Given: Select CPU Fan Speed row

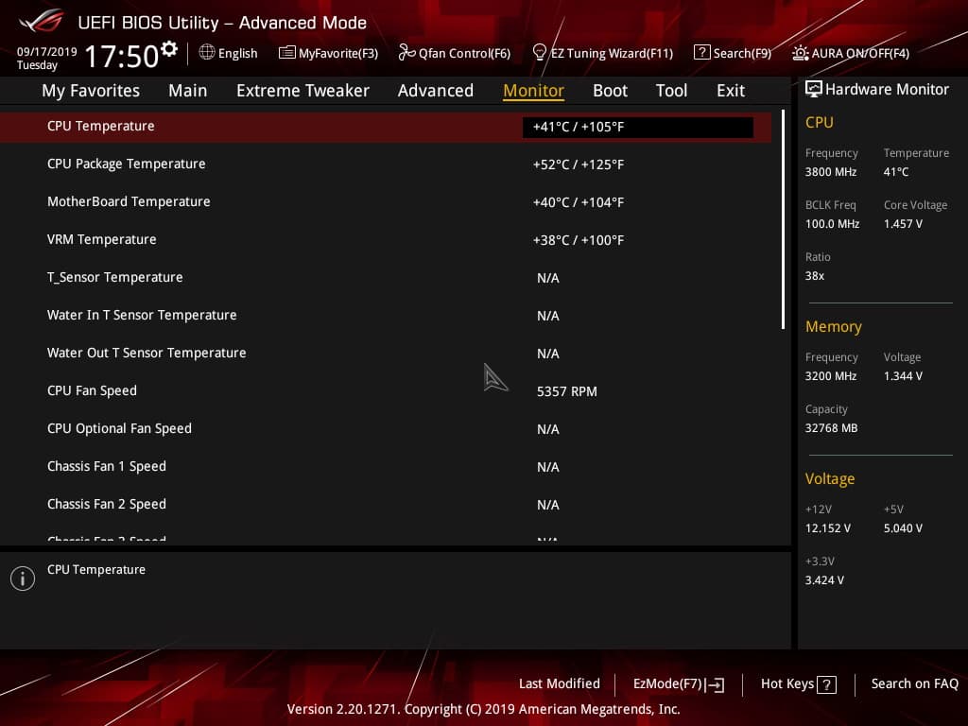Looking at the screenshot, I should point(386,390).
